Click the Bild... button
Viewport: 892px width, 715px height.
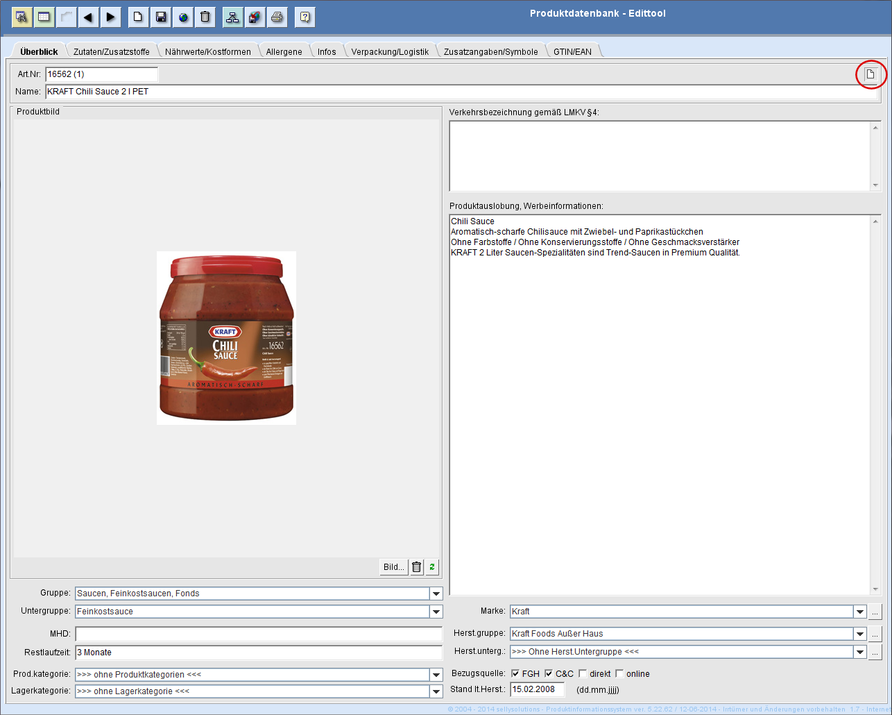point(393,567)
